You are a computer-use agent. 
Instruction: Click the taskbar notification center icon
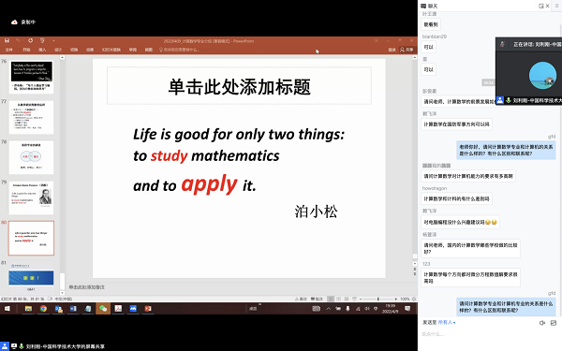407,308
